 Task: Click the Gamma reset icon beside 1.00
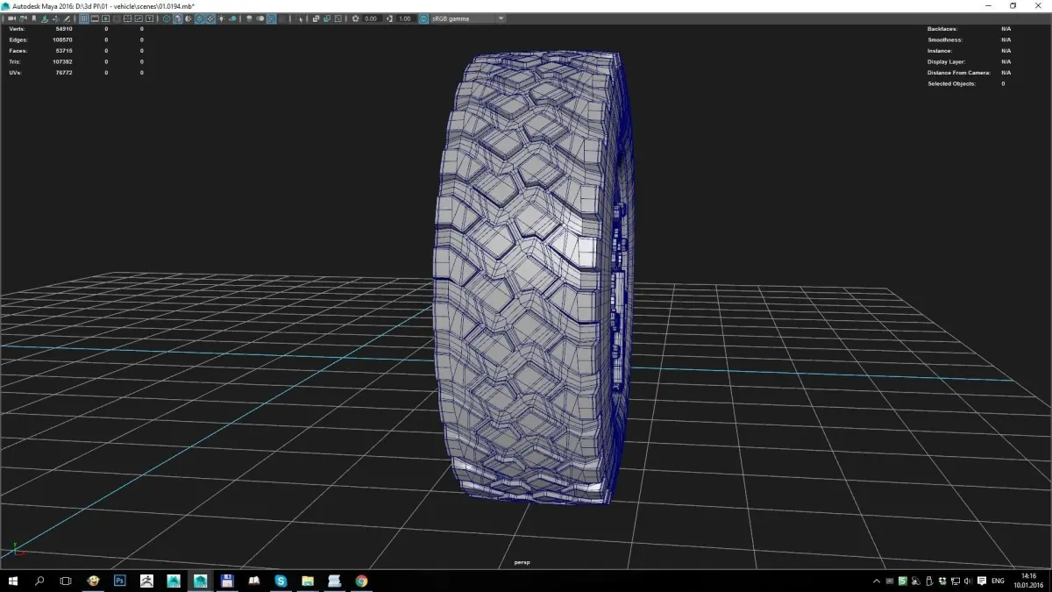(390, 18)
